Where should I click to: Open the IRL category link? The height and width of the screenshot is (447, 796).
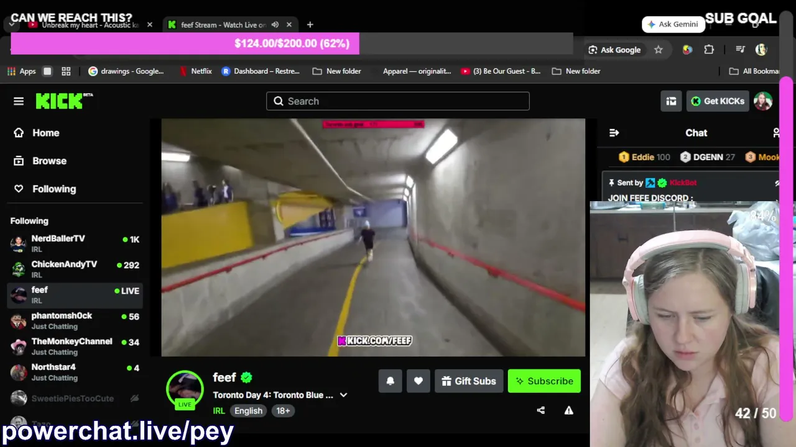coord(219,411)
